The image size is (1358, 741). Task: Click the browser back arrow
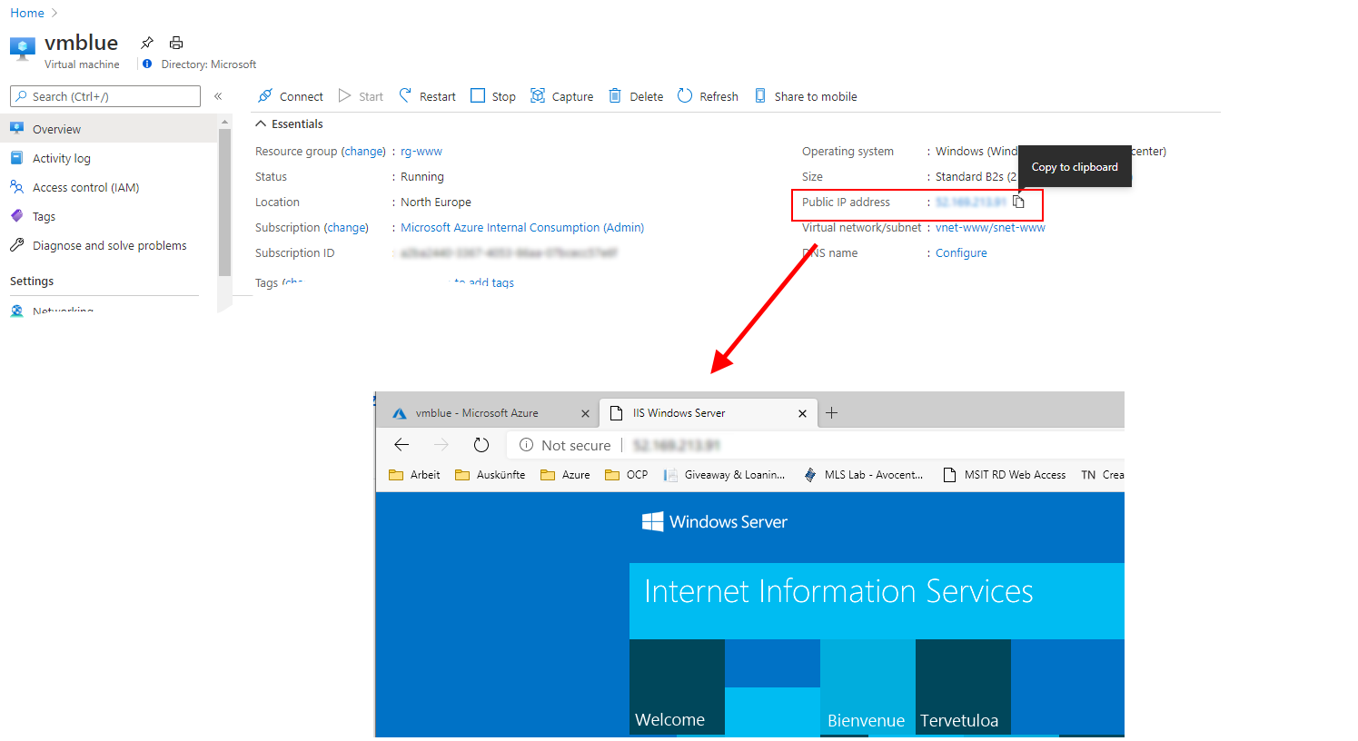point(401,445)
